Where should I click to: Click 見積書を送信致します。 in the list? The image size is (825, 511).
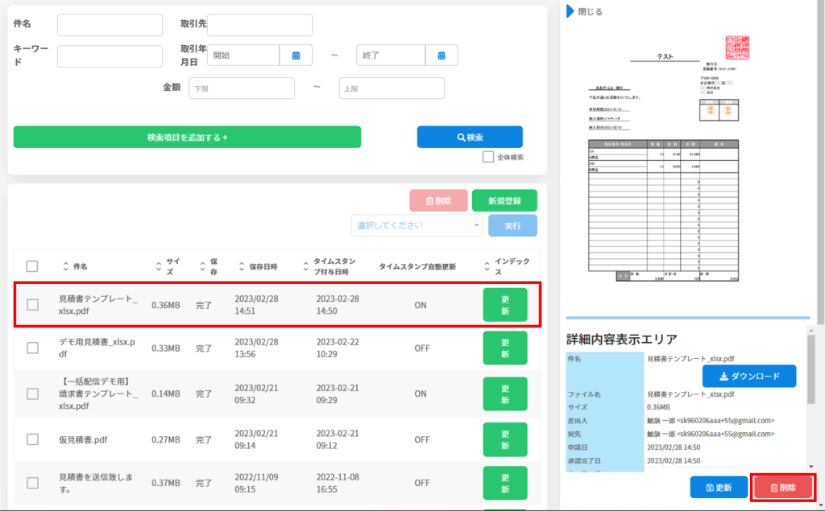pyautogui.click(x=96, y=483)
